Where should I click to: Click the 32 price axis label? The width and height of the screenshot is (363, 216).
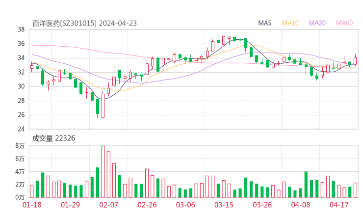click(x=21, y=72)
